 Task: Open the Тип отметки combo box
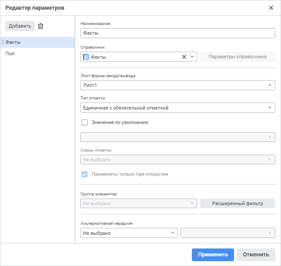pyautogui.click(x=178, y=108)
